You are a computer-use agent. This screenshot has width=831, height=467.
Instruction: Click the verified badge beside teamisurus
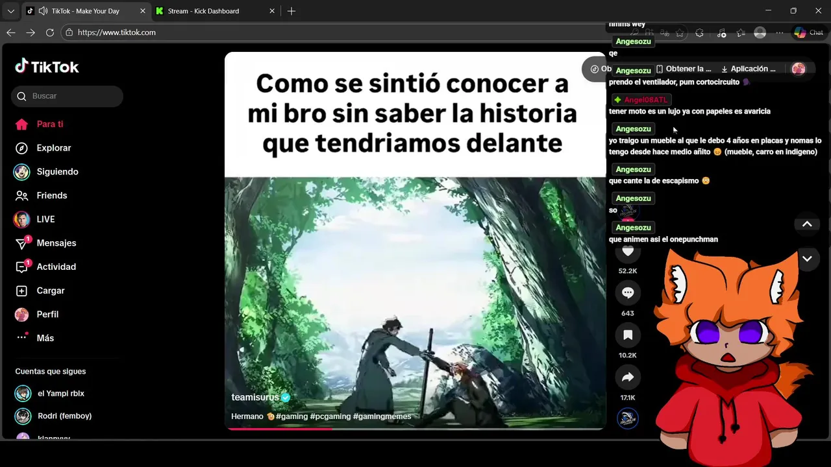pyautogui.click(x=286, y=398)
